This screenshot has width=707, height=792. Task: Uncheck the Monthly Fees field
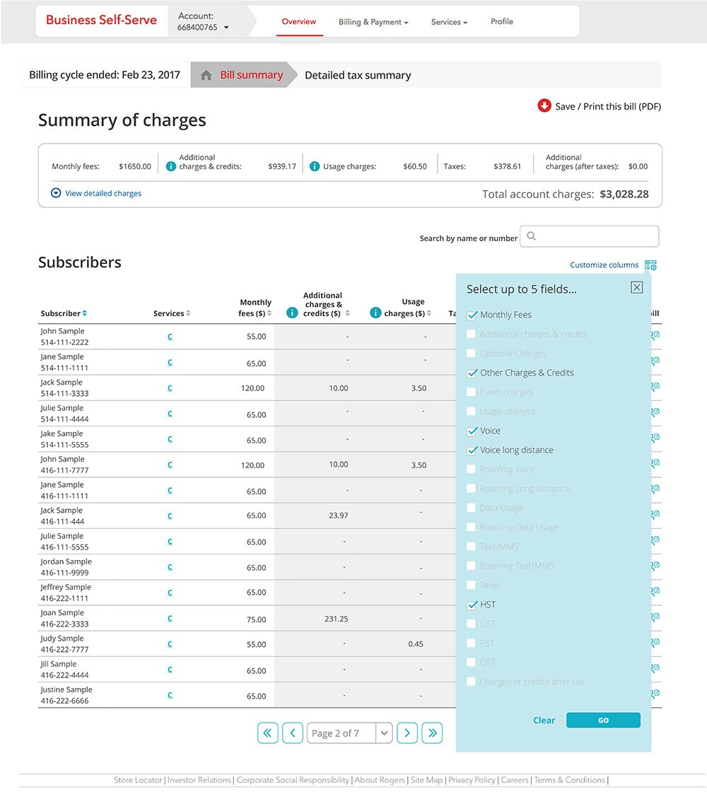pos(472,315)
